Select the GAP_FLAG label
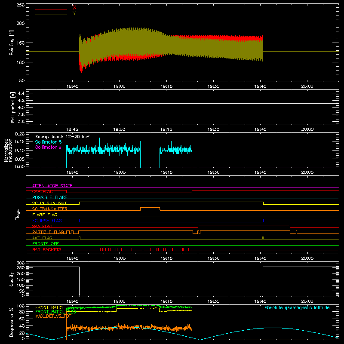 (42, 191)
